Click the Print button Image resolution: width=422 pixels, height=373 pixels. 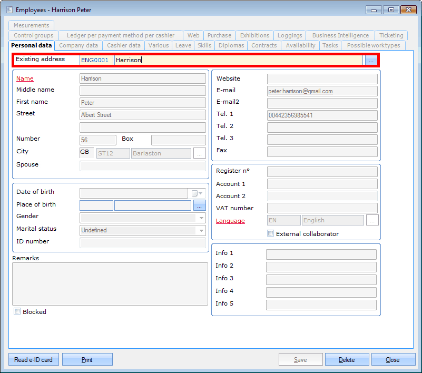(87, 359)
